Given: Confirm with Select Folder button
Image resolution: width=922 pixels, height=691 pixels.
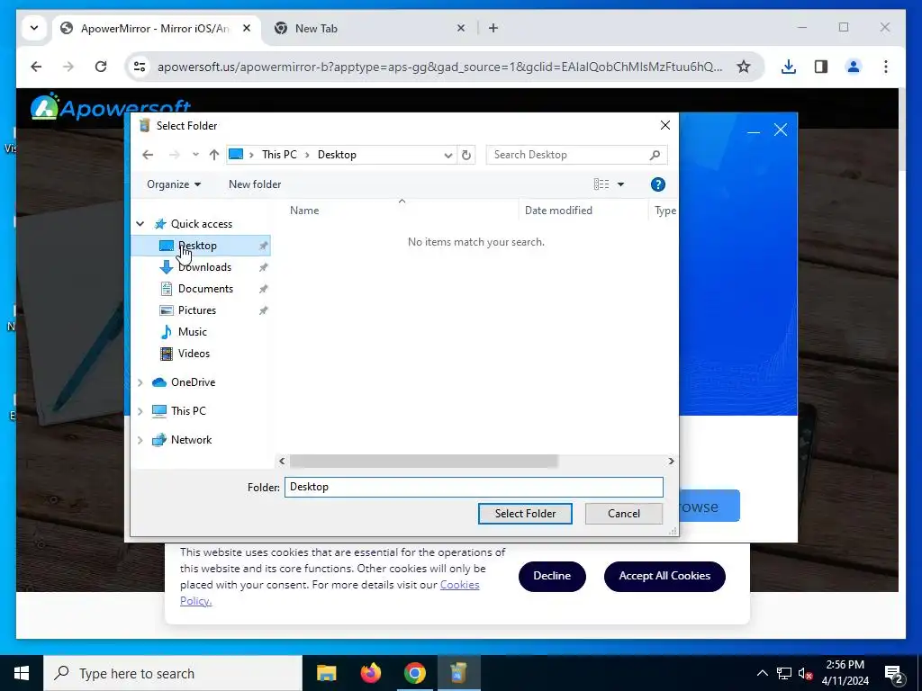Looking at the screenshot, I should pyautogui.click(x=525, y=514).
